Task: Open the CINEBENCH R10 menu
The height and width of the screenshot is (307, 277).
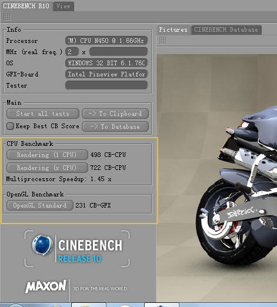Action: point(26,6)
